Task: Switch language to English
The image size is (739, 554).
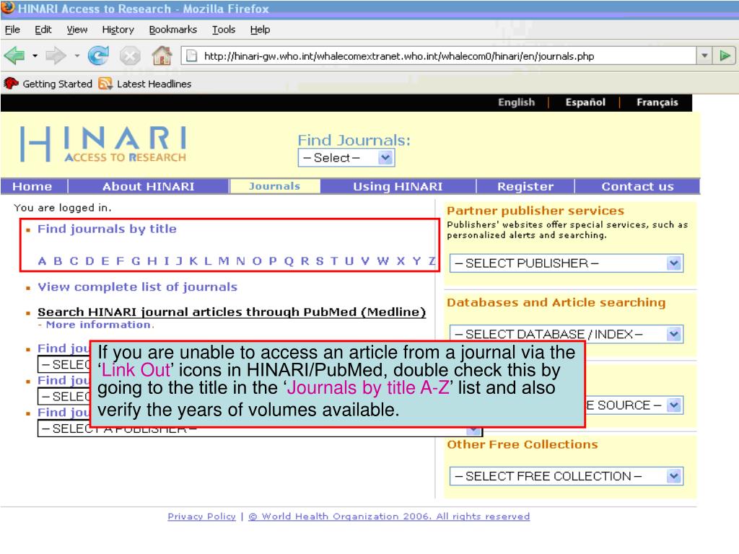Action: [x=517, y=102]
